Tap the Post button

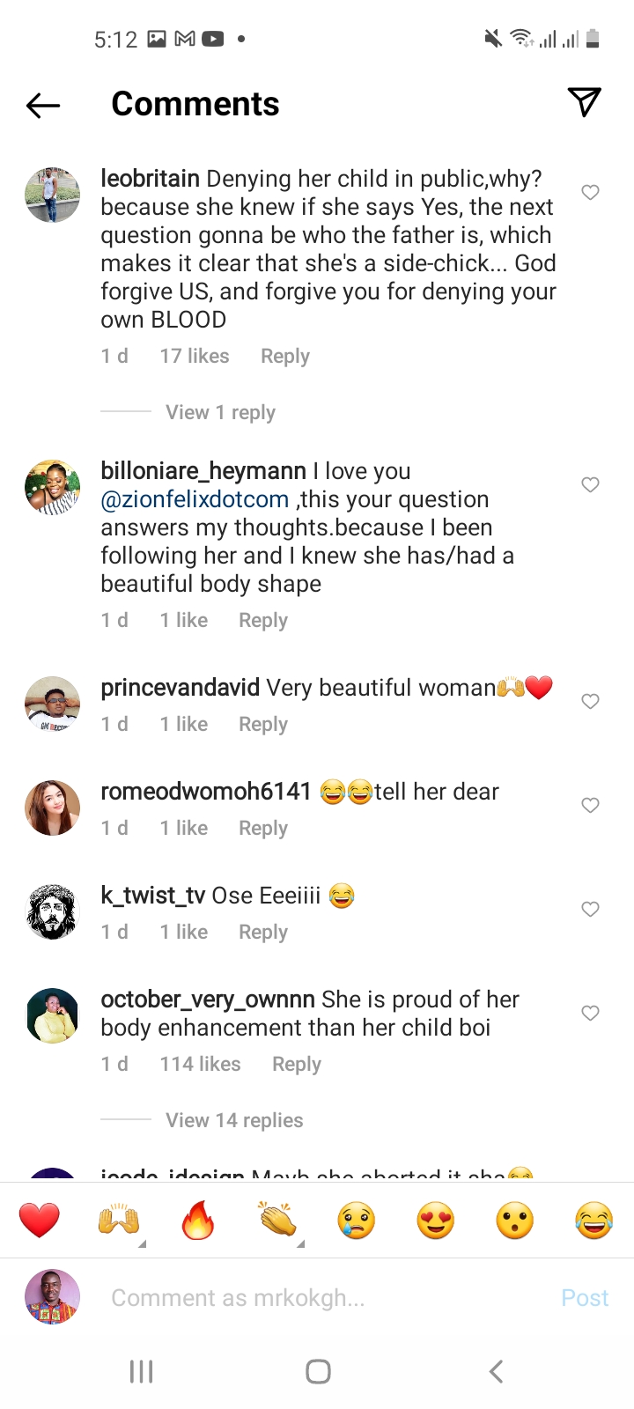coord(585,1298)
